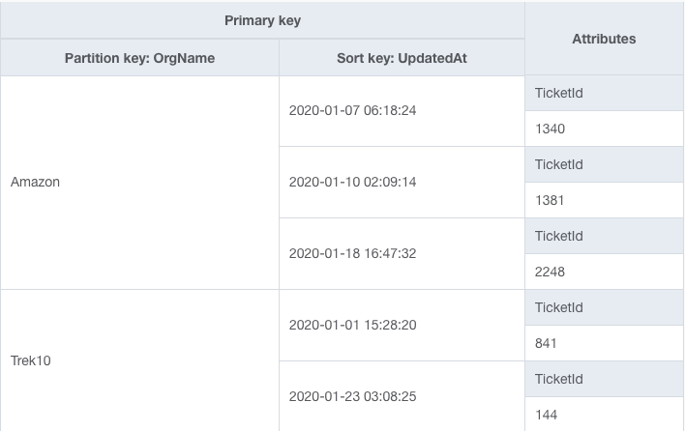Select sort key 2020-01-01 15:28:20
Image resolution: width=685 pixels, height=431 pixels.
[x=352, y=325]
